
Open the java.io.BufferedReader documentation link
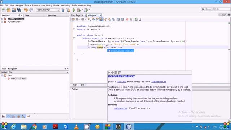pyautogui.click(x=121, y=76)
